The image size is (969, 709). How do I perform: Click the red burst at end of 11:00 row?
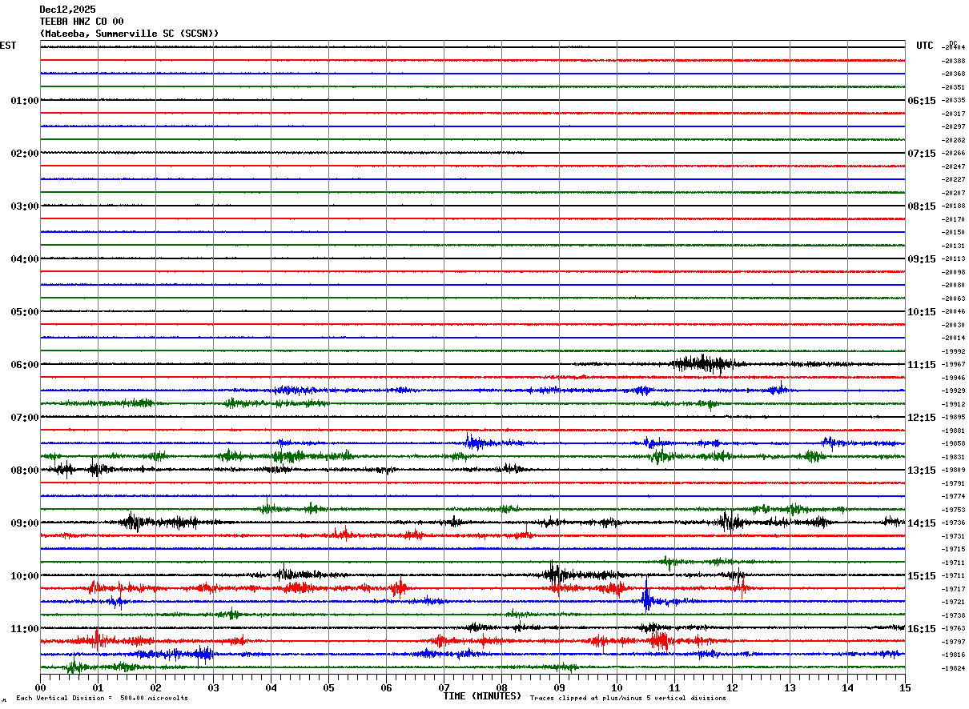point(660,641)
